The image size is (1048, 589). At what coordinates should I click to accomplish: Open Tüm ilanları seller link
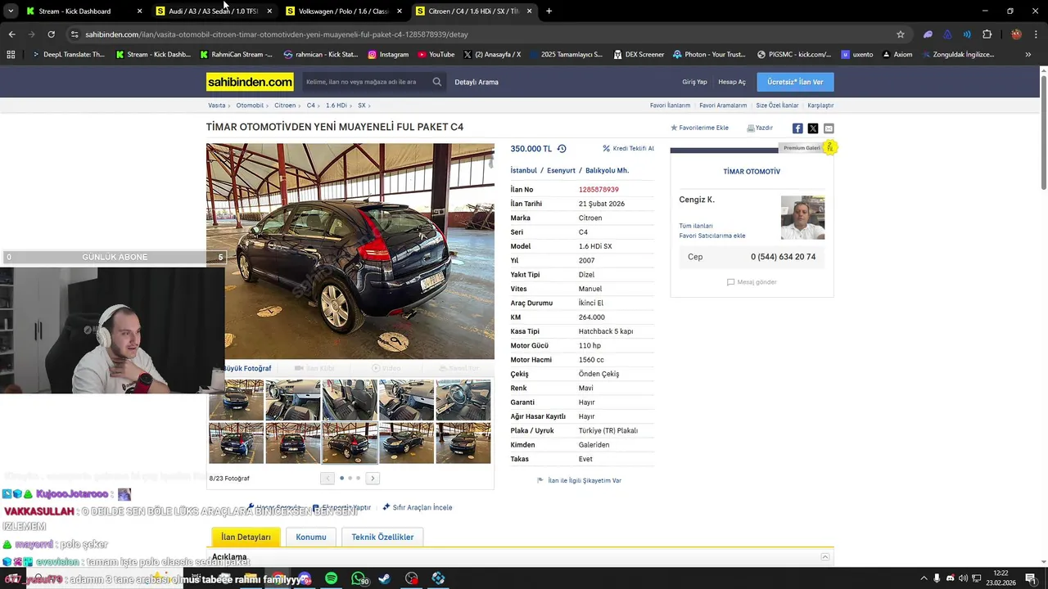pyautogui.click(x=696, y=226)
